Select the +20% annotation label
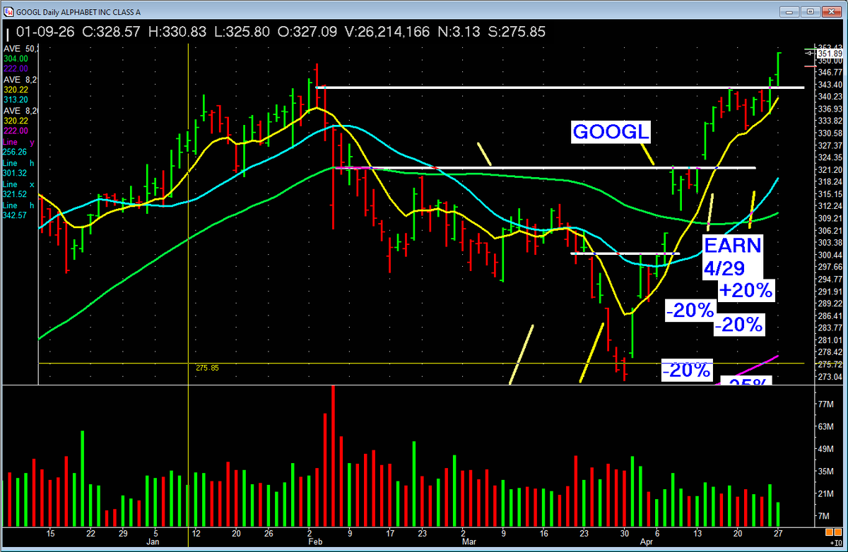 click(746, 289)
